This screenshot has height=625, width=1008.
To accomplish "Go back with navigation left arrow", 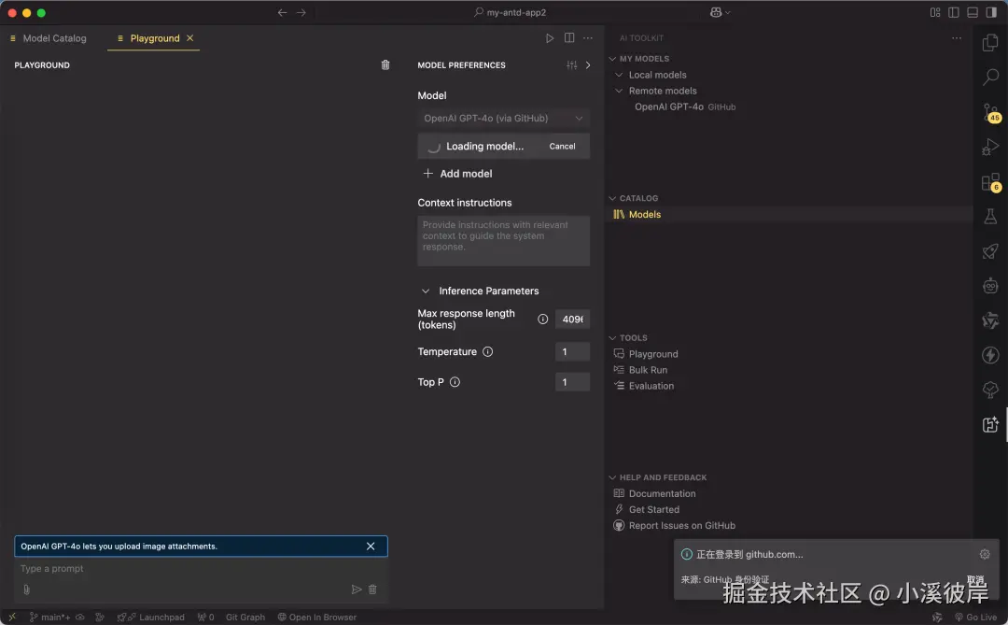I will (x=282, y=12).
